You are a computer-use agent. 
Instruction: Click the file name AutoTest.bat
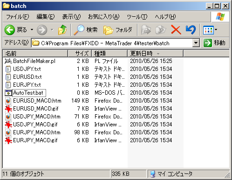click(x=28, y=93)
